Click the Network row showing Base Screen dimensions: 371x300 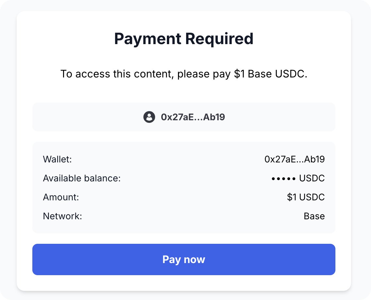[184, 216]
